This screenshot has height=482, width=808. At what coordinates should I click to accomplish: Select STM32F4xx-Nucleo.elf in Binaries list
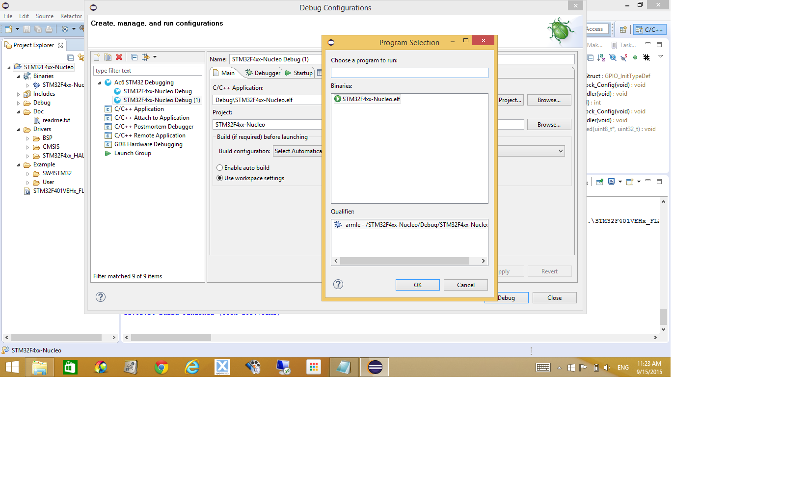click(x=371, y=99)
